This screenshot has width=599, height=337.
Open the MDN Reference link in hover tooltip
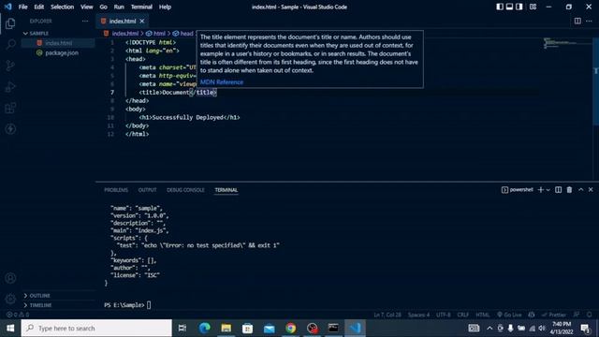(222, 82)
